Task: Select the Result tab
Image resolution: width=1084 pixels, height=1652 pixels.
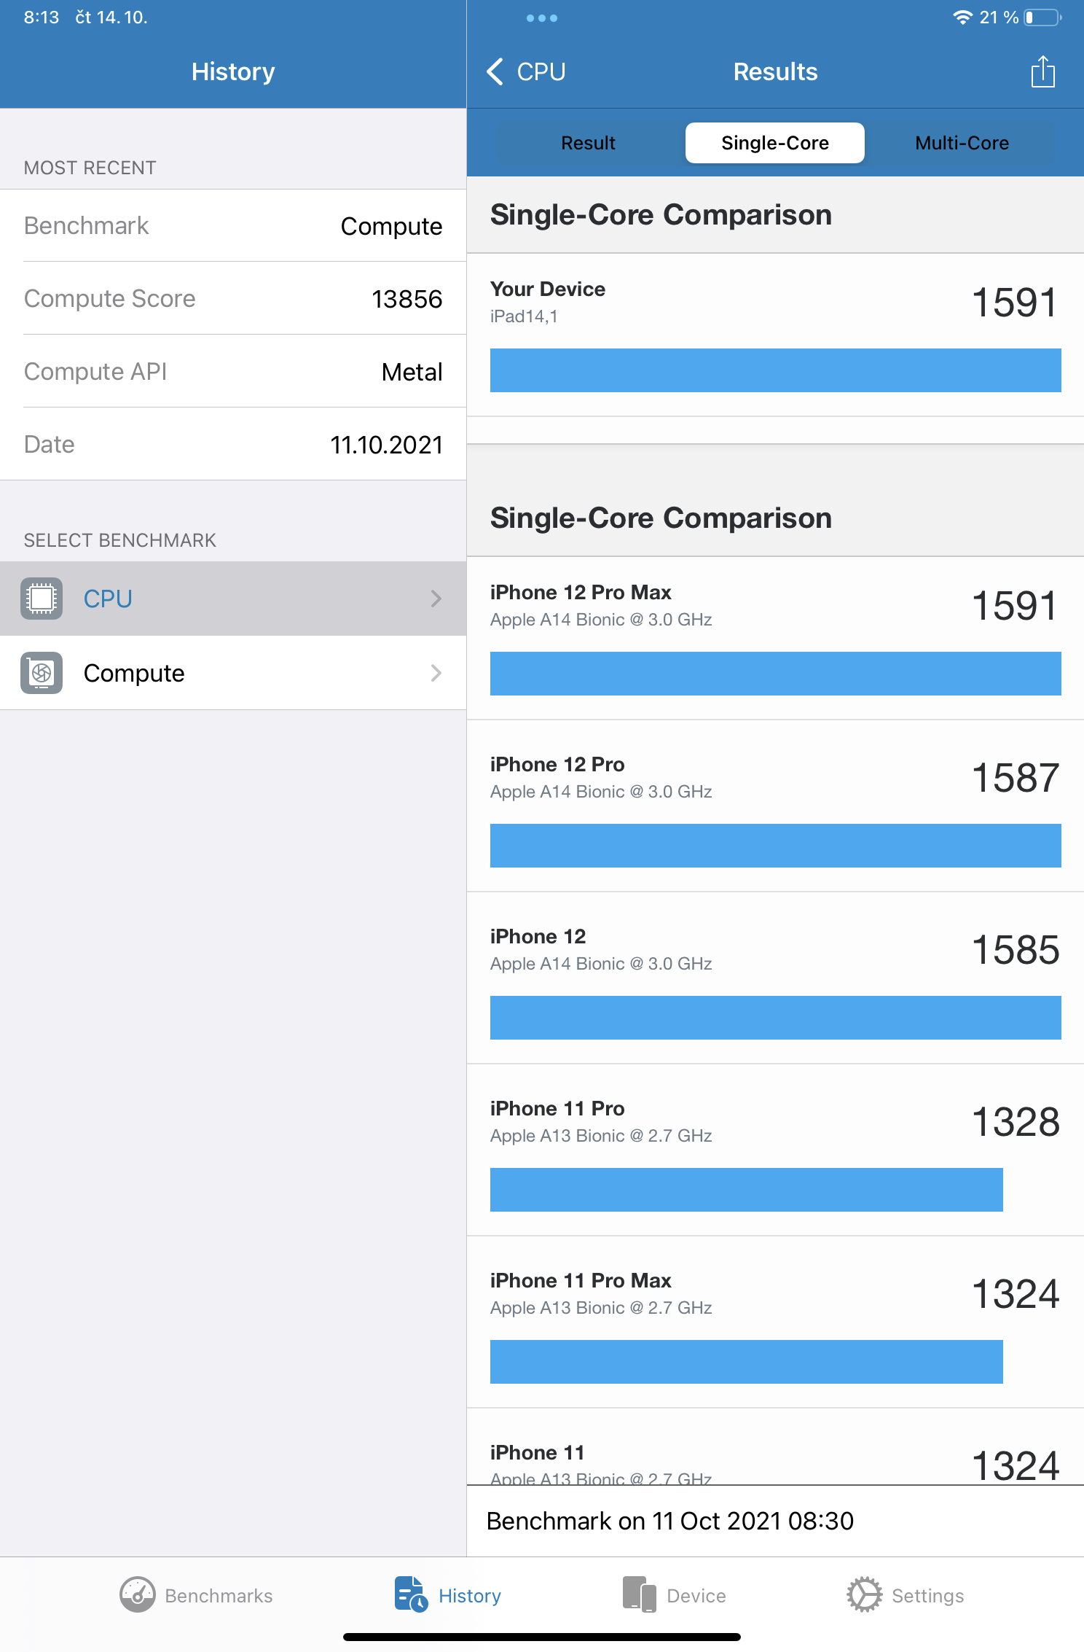Action: [x=587, y=142]
